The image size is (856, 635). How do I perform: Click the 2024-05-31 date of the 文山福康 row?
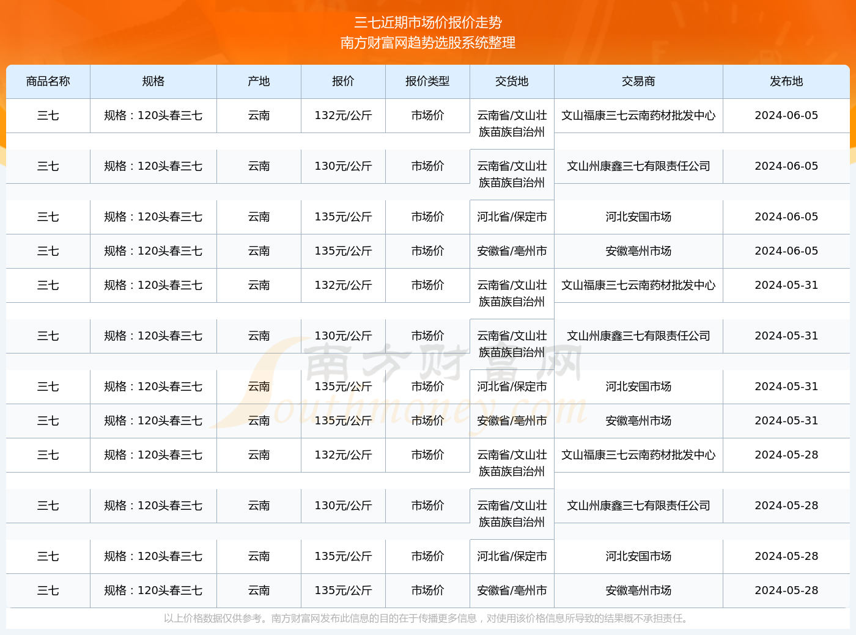click(786, 285)
